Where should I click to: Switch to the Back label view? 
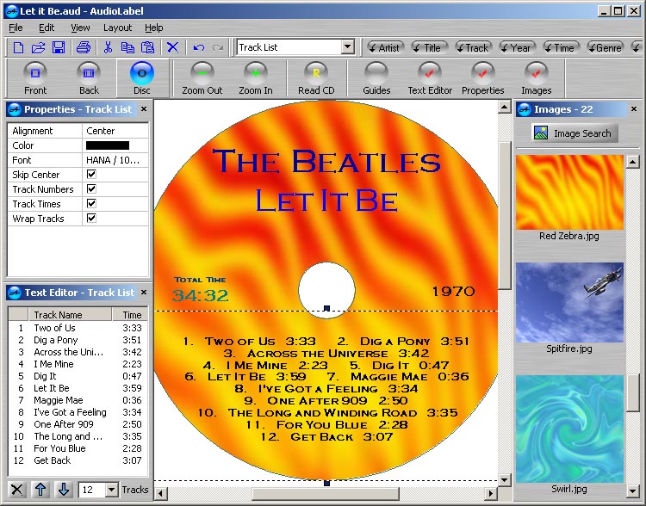89,78
